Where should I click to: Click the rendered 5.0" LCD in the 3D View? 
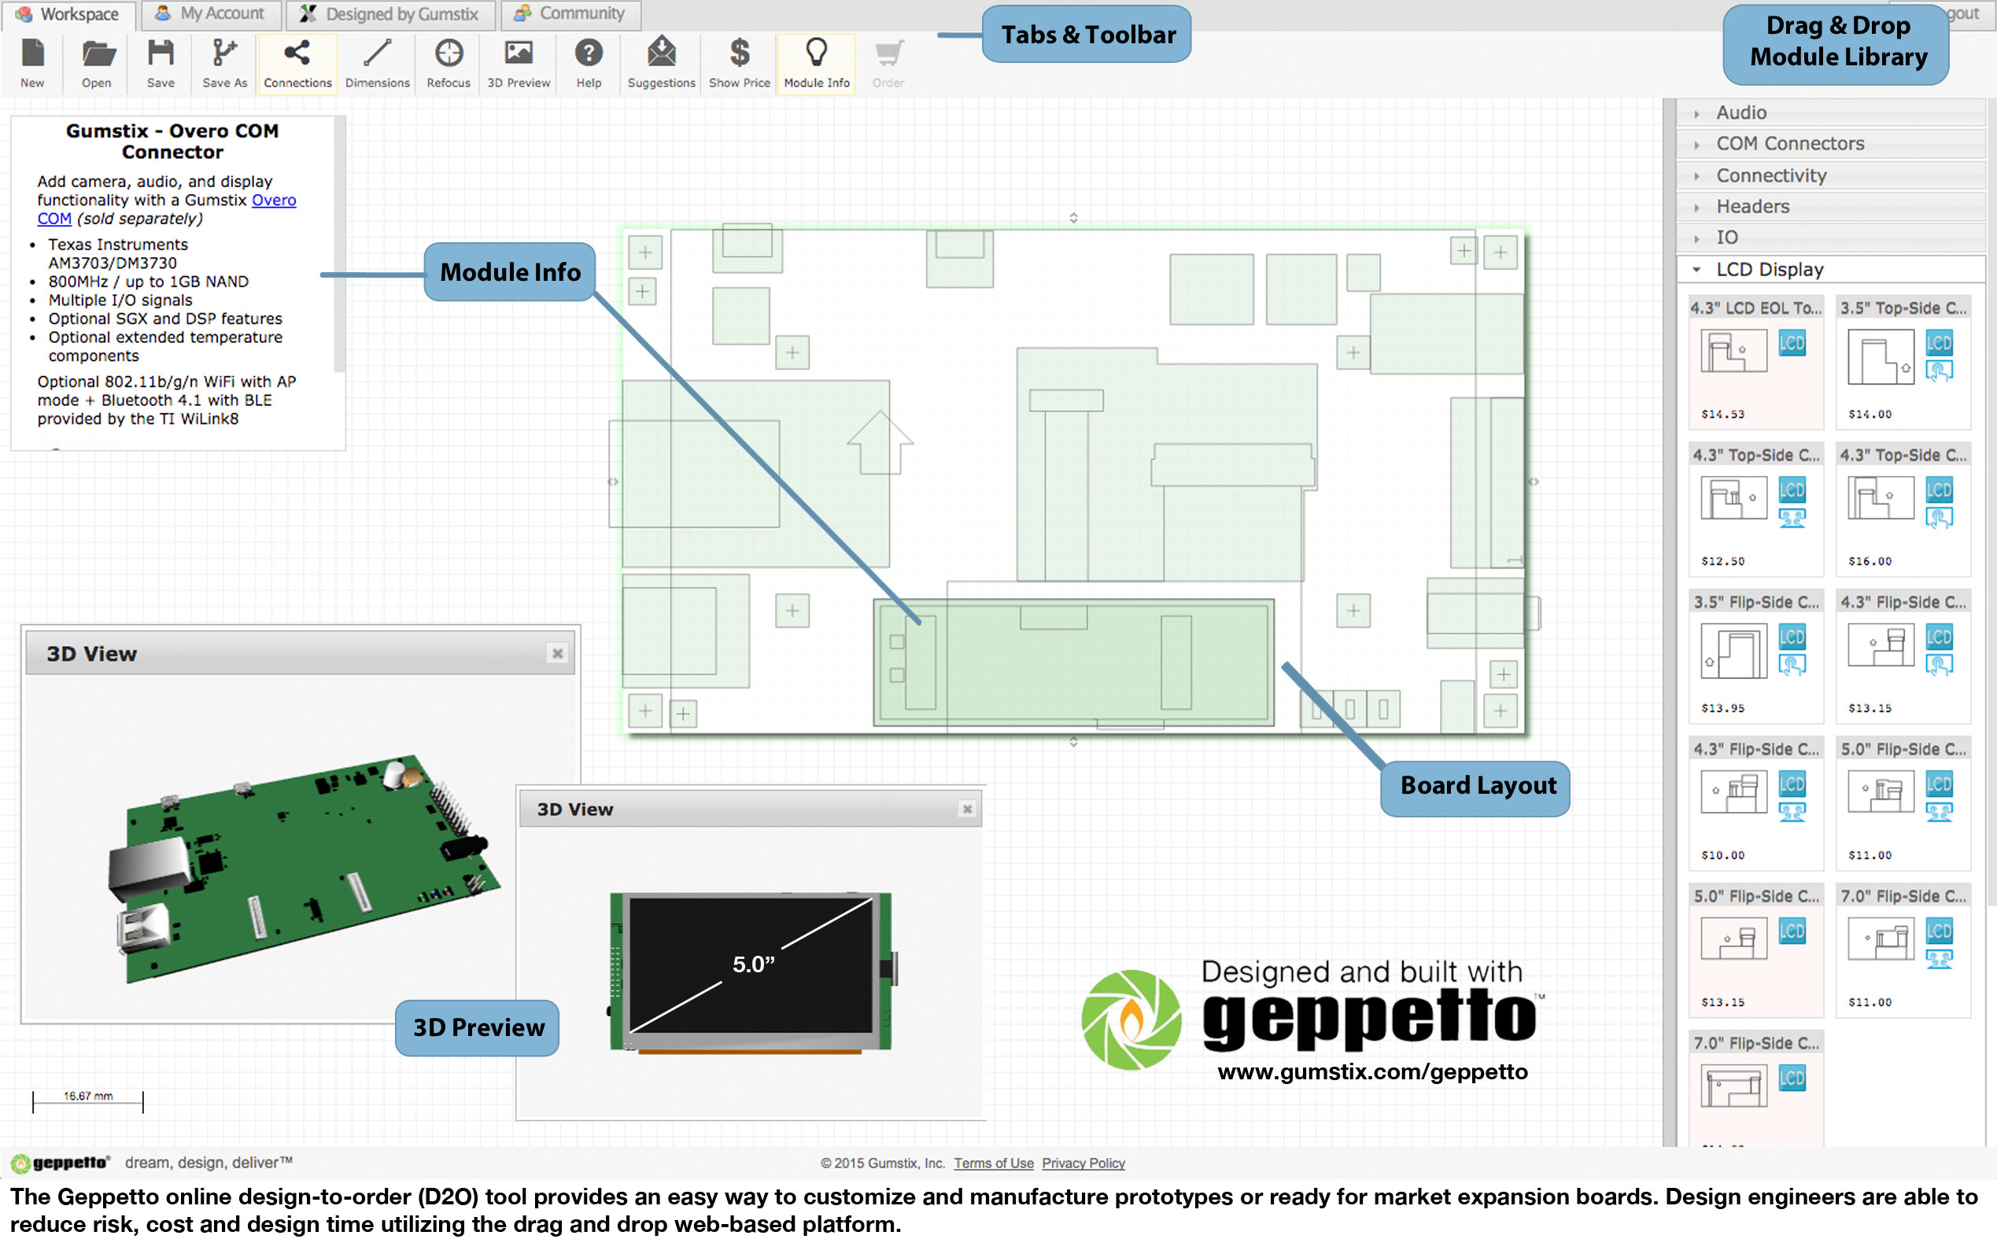click(x=752, y=971)
